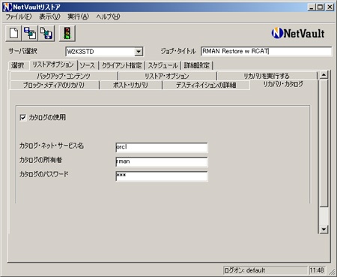Open the 実行(A) menu
Viewport: 337px width, 277px height.
tap(78, 17)
